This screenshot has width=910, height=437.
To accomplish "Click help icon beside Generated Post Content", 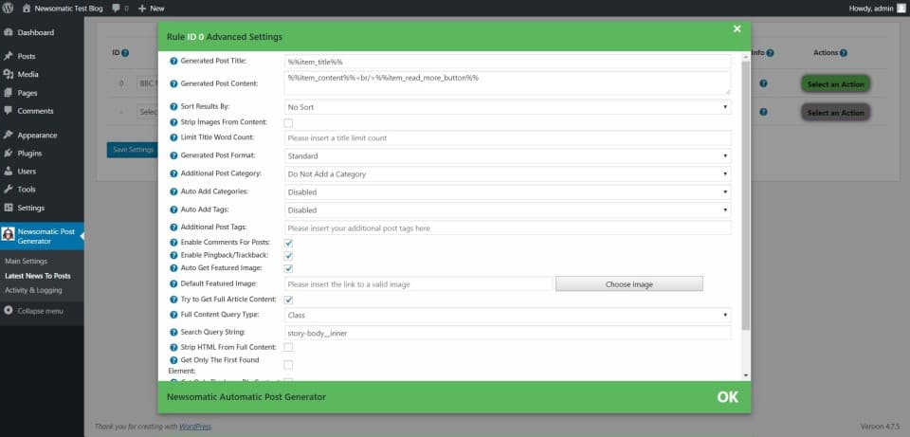I will click(173, 83).
